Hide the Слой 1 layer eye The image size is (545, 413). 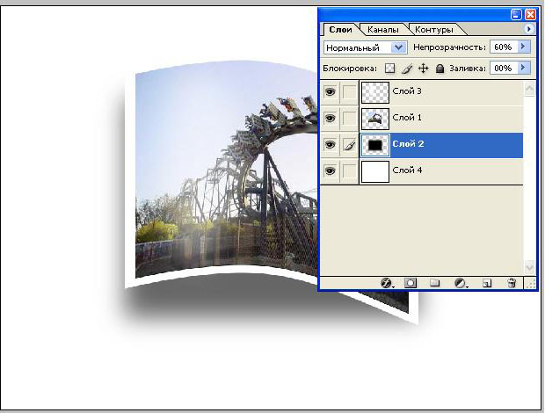[x=330, y=118]
